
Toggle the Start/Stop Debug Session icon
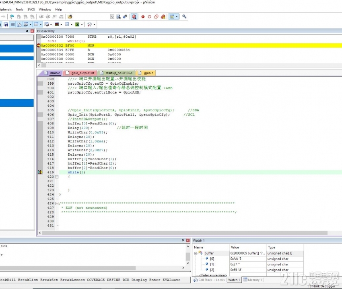click(134, 16)
